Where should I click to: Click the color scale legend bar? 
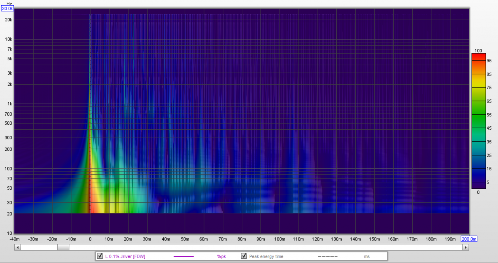(x=478, y=121)
